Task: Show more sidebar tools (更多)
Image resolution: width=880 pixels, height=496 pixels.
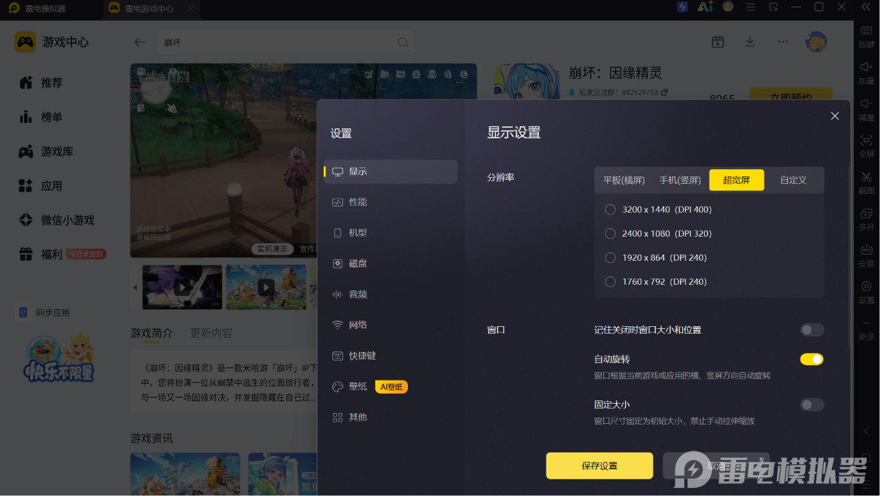Action: pos(867,329)
